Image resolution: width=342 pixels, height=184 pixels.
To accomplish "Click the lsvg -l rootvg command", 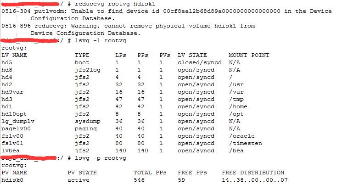I will [x=101, y=41].
